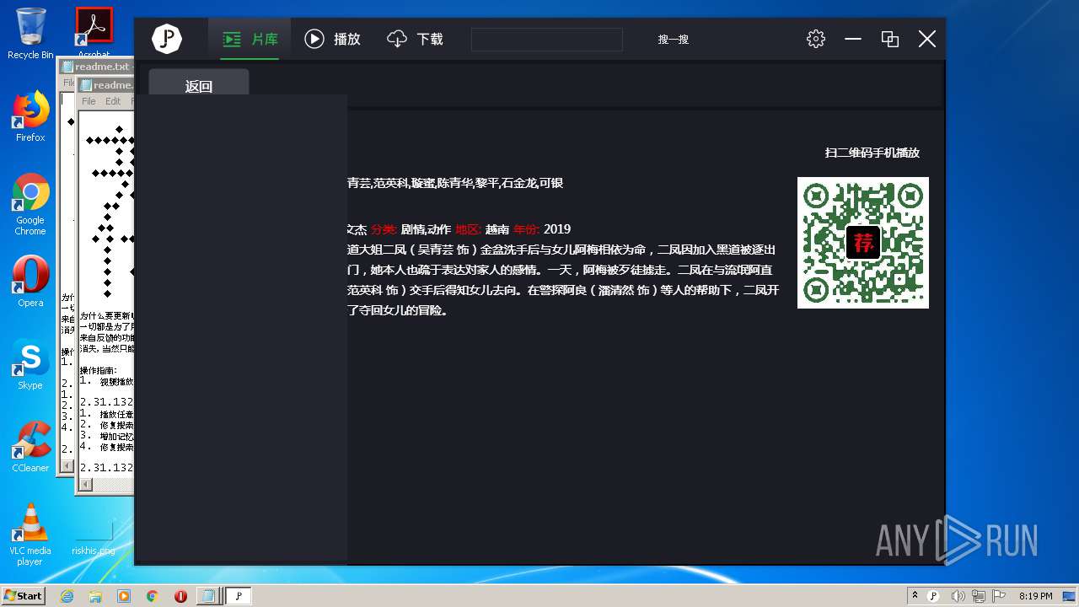Launch CCleaner from the desktop
Image resolution: width=1079 pixels, height=607 pixels.
point(30,447)
